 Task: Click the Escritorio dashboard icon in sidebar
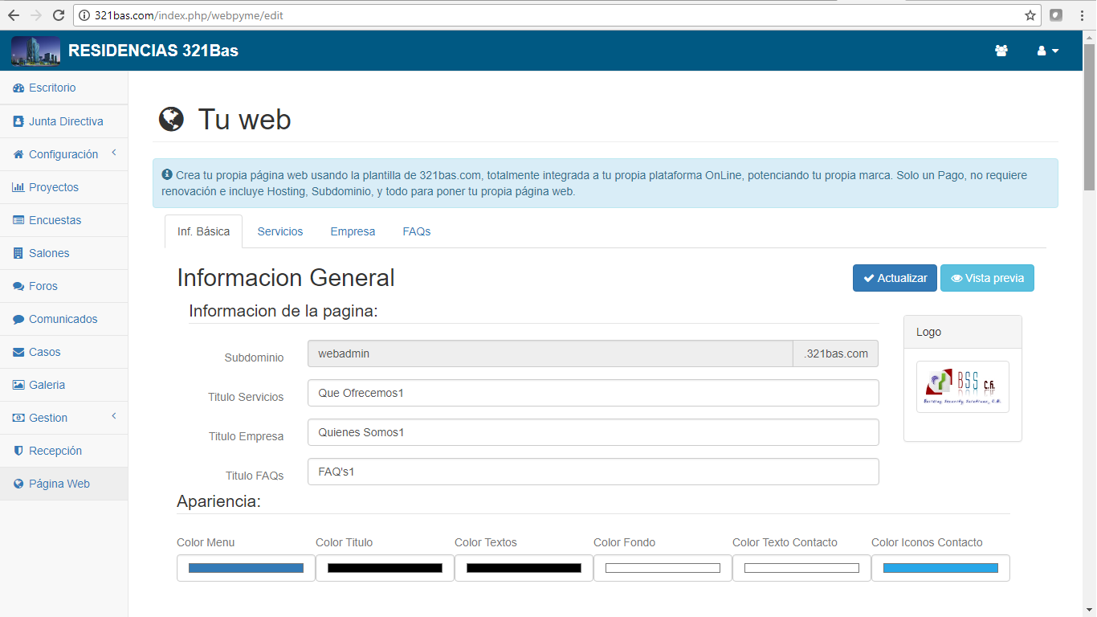click(18, 88)
